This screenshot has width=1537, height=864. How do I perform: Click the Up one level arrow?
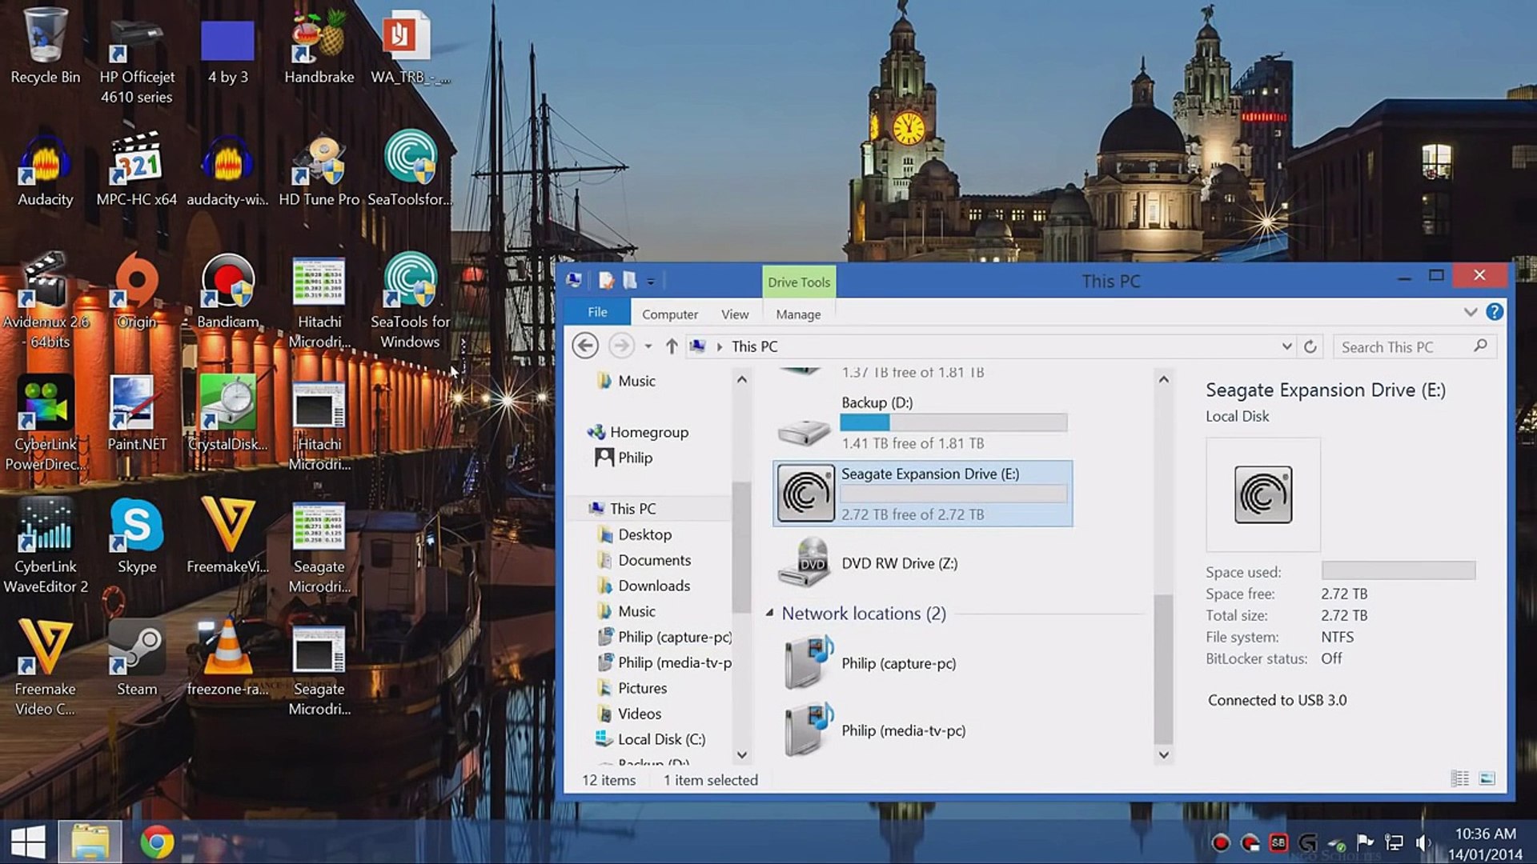coord(672,346)
